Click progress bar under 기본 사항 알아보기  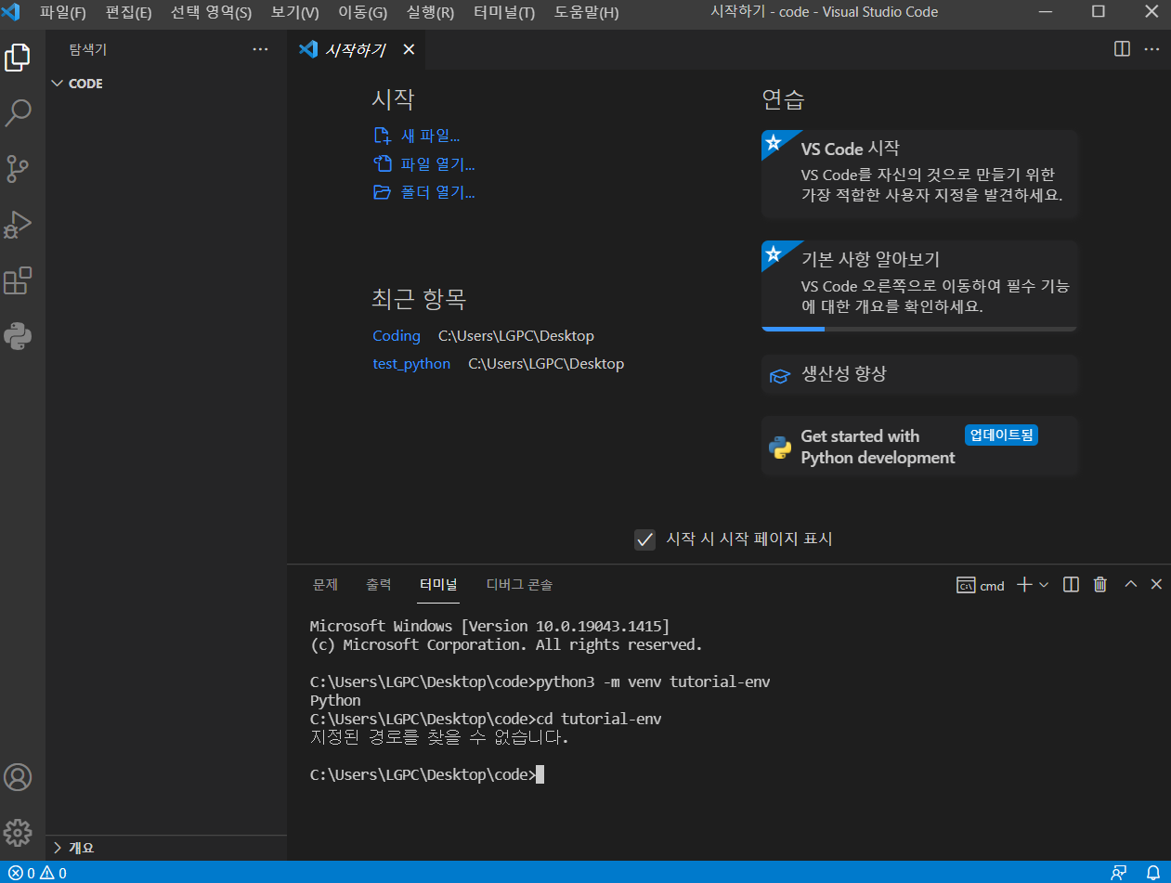tap(919, 329)
